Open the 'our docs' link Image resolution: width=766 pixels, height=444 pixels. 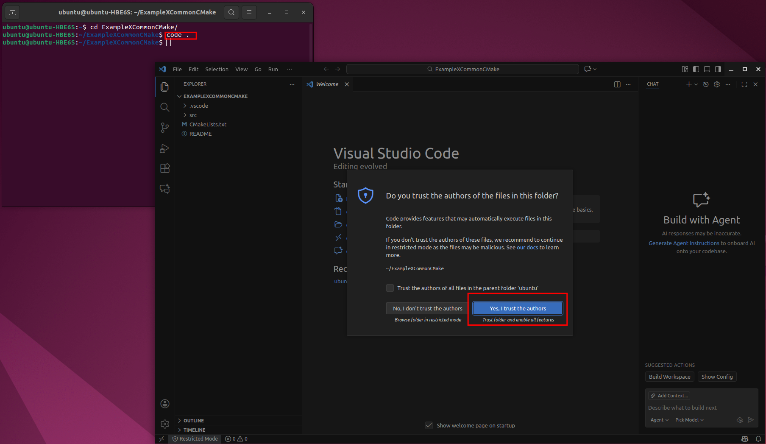[x=527, y=247]
